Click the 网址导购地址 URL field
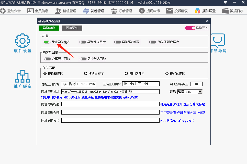 [110, 92]
